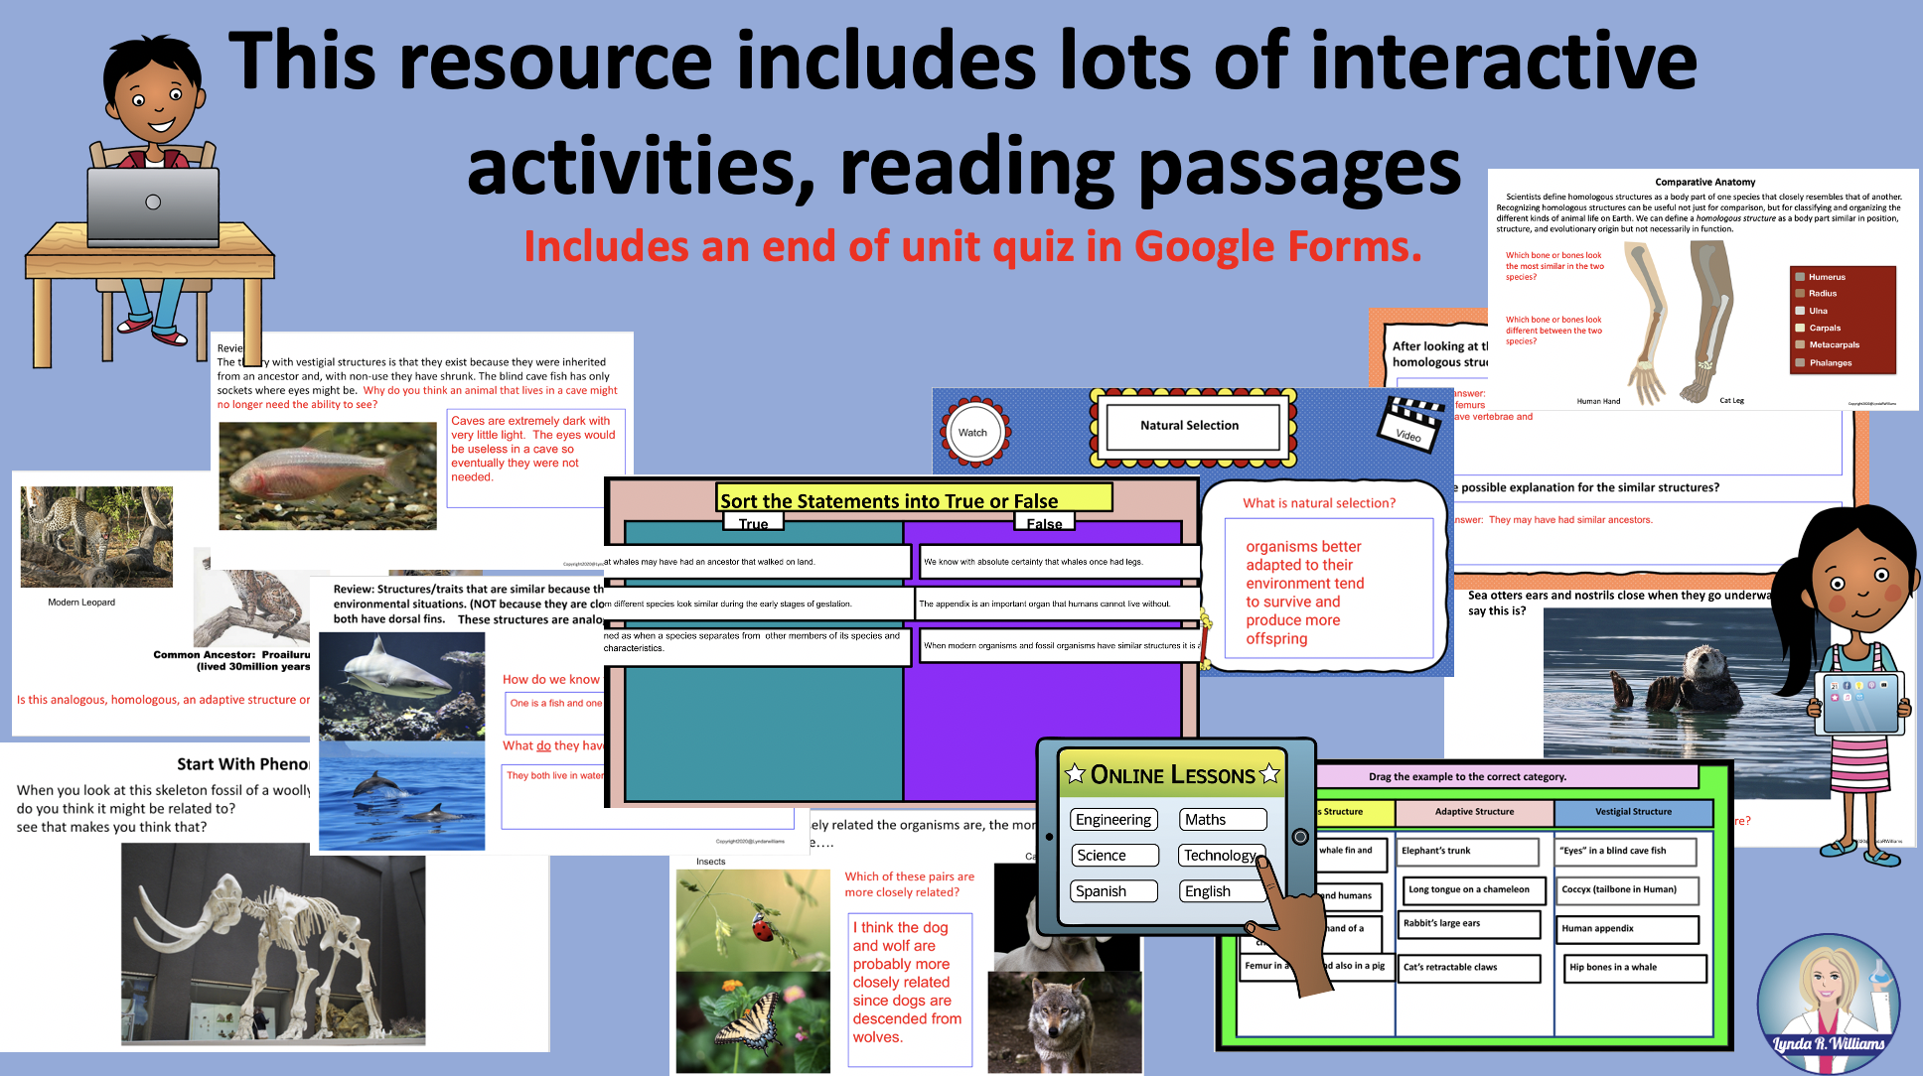Image resolution: width=1923 pixels, height=1076 pixels.
Task: Click the Lynda R. Williams logo
Action: [1828, 1005]
